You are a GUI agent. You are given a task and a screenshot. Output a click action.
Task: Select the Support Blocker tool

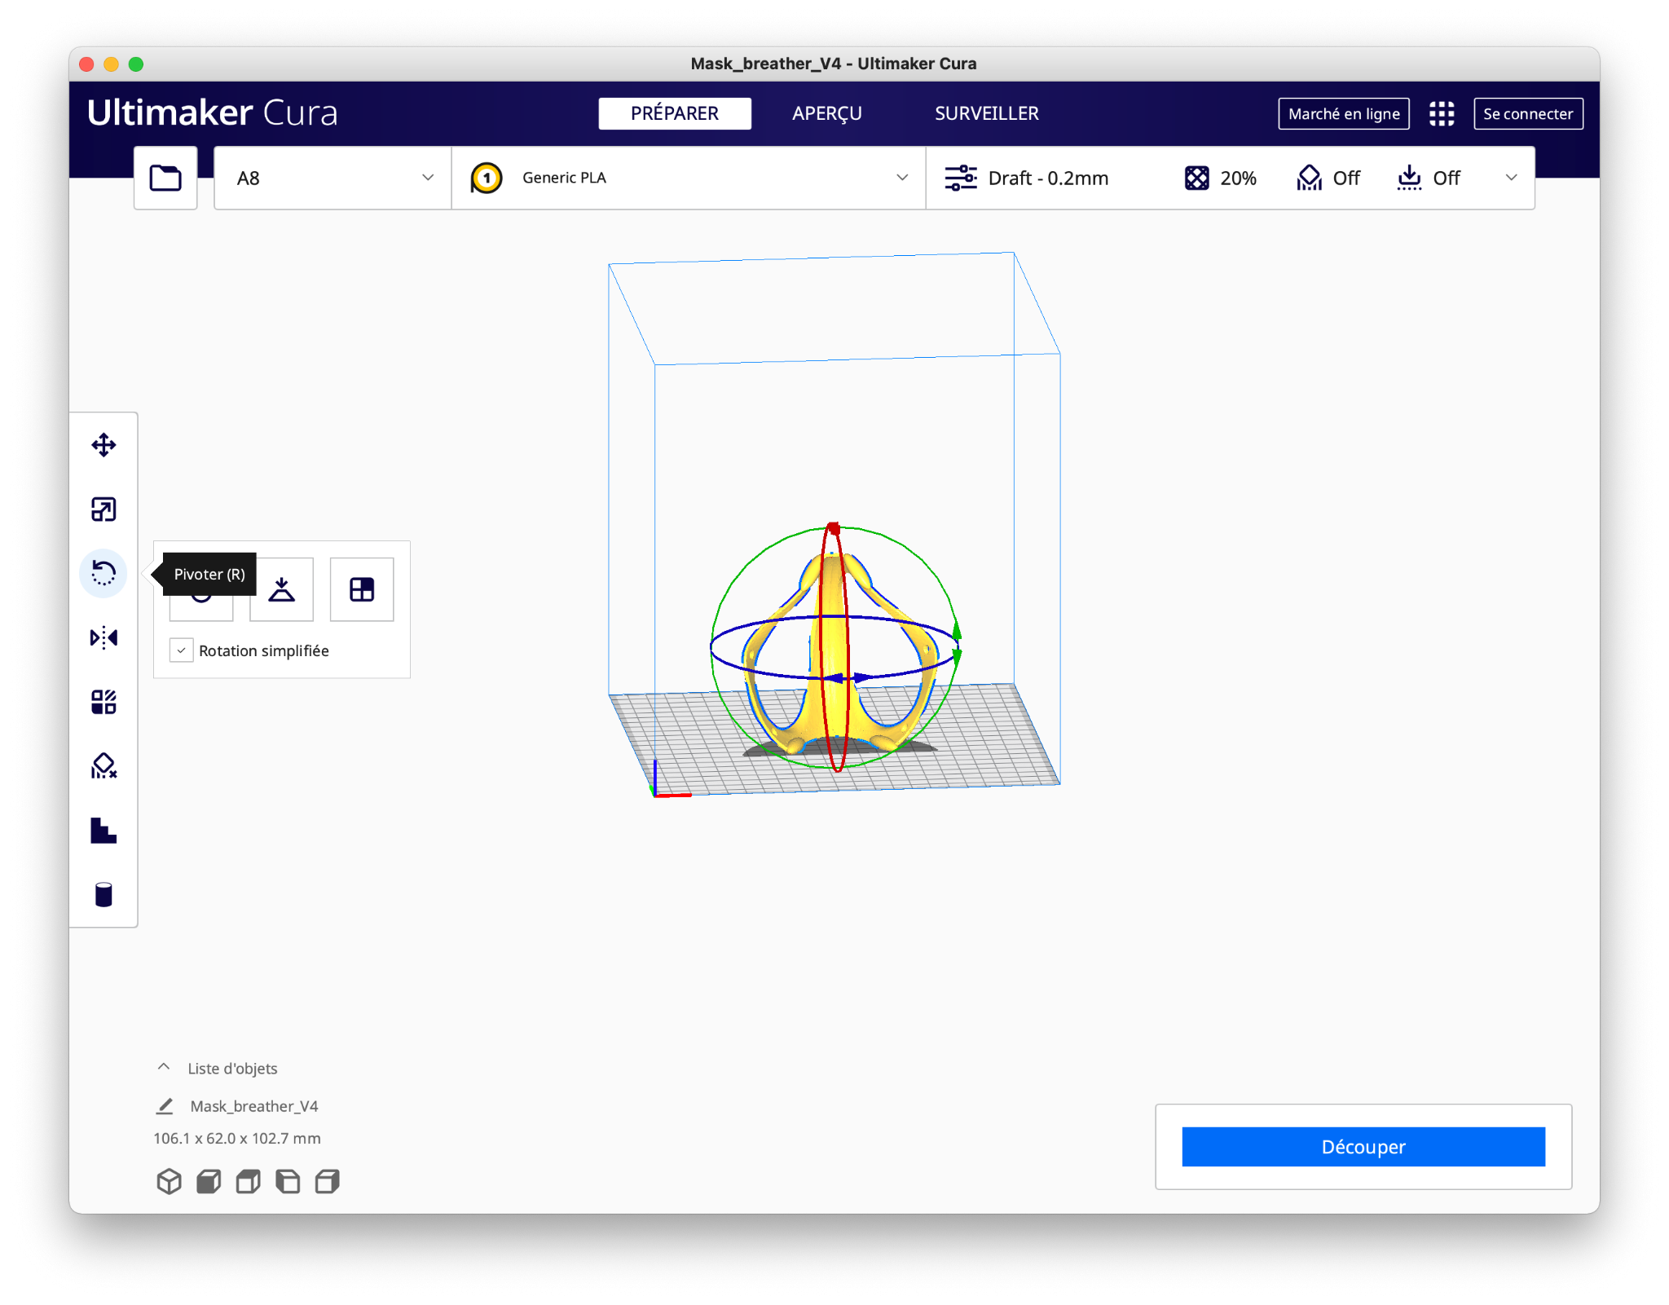[x=103, y=766]
